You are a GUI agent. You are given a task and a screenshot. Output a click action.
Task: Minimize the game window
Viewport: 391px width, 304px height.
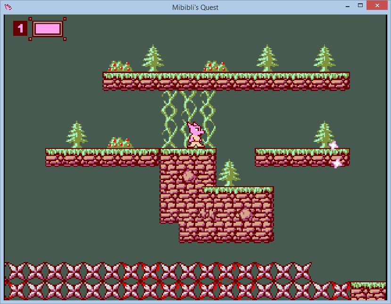(348, 6)
